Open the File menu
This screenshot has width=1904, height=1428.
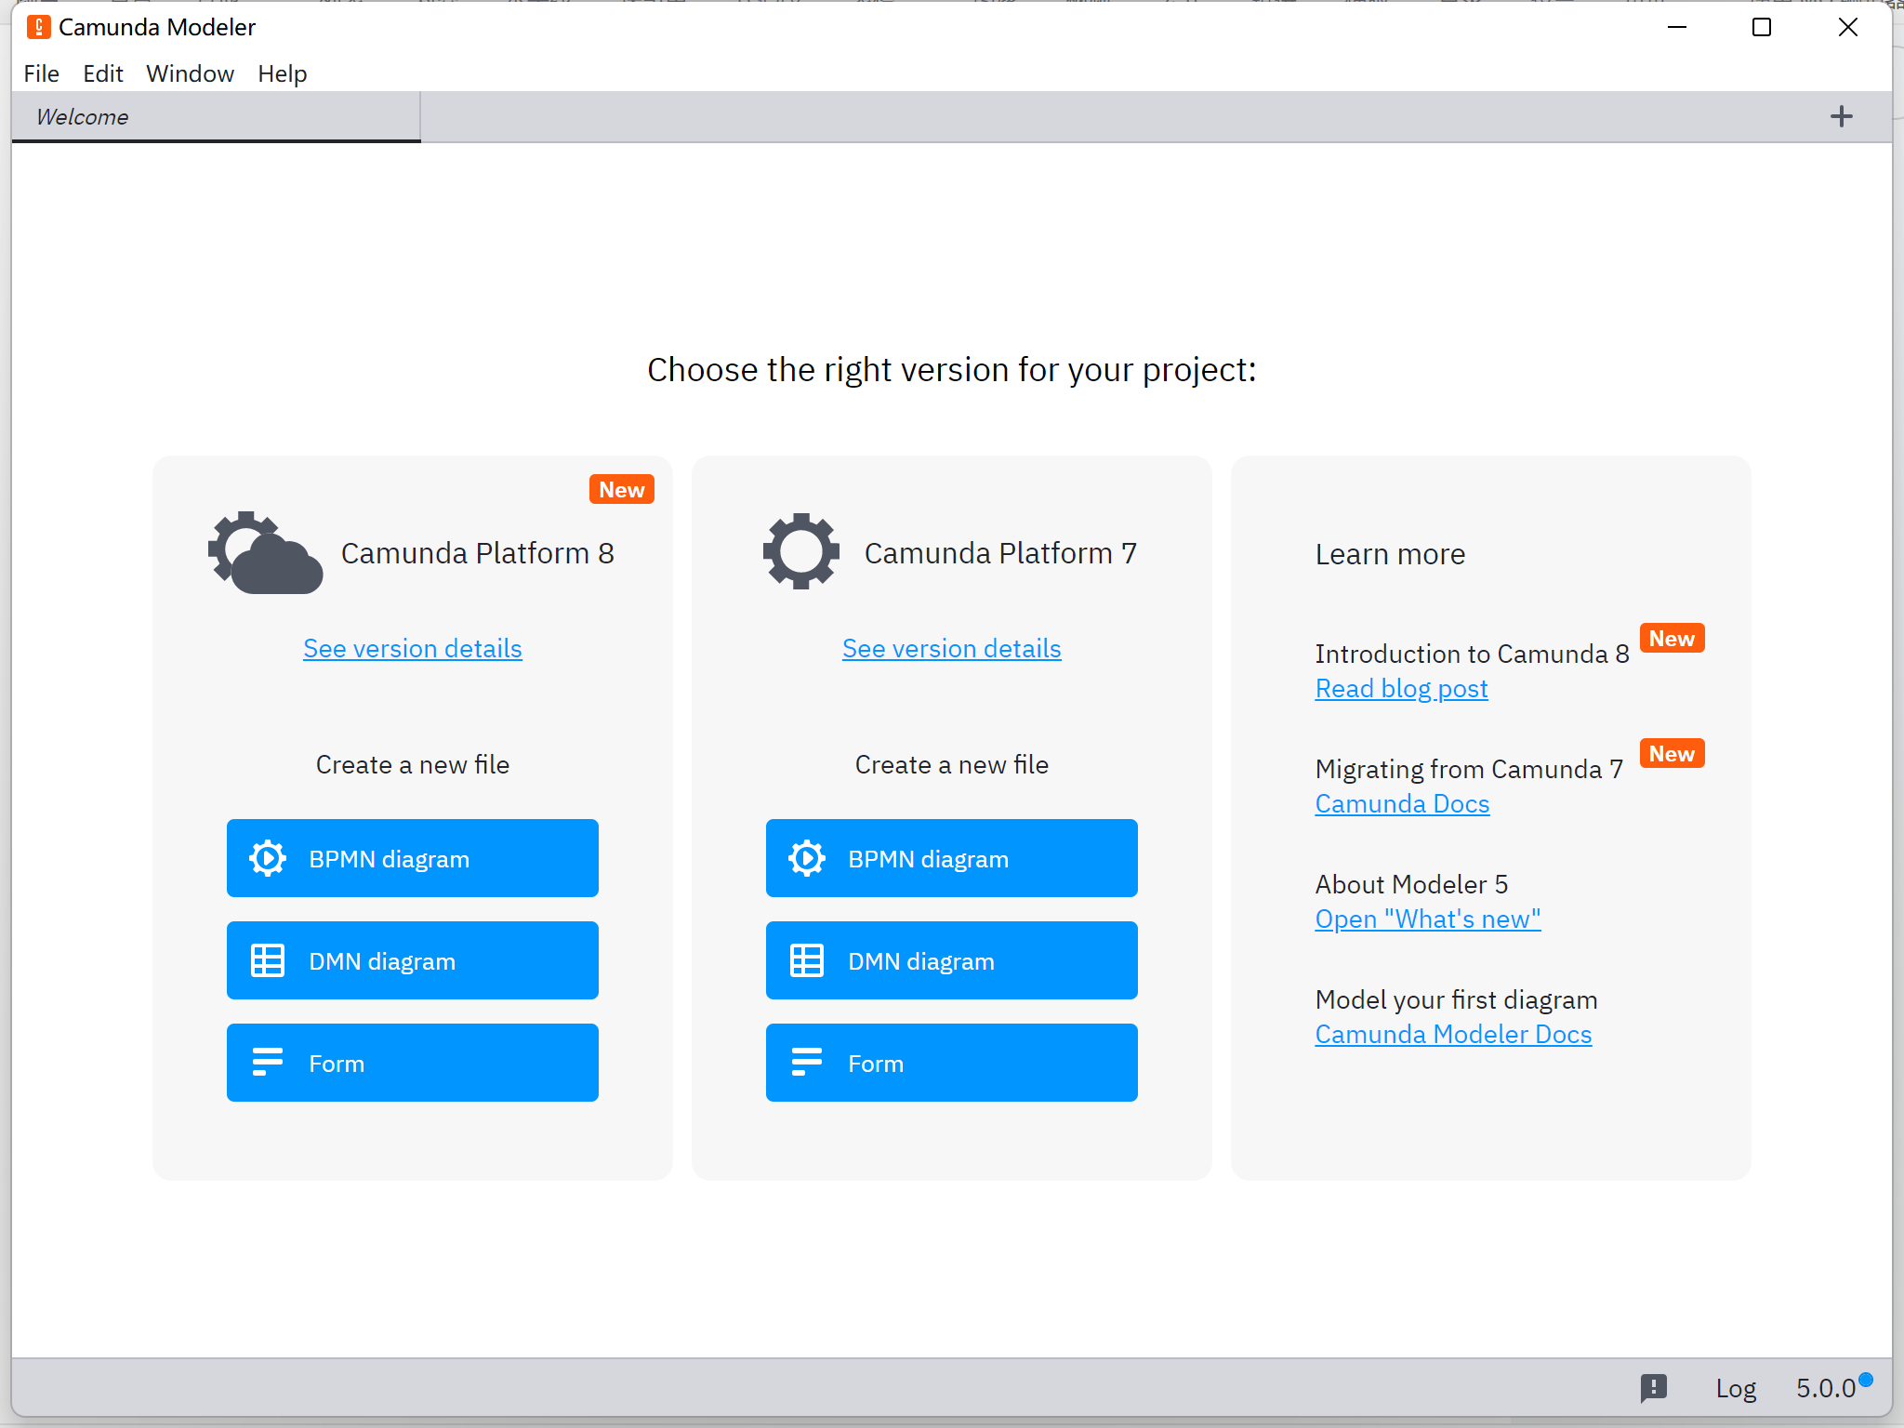(41, 73)
